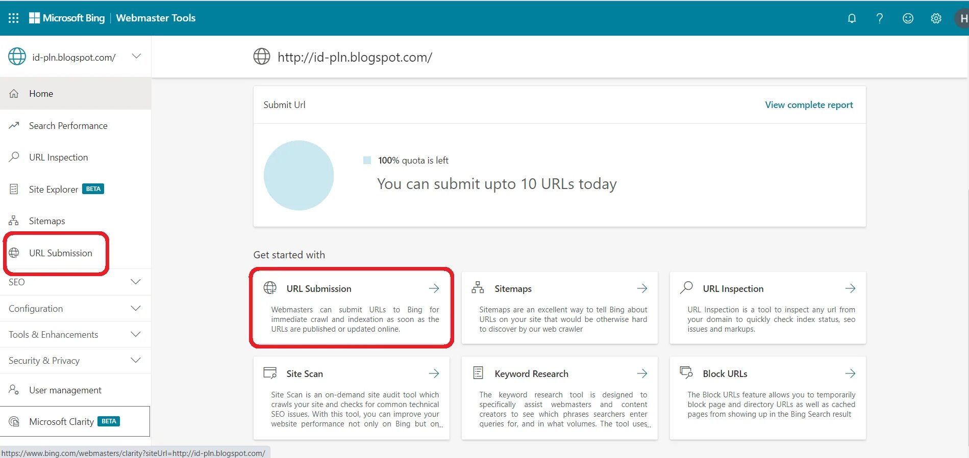Click the quota legend color square

367,160
